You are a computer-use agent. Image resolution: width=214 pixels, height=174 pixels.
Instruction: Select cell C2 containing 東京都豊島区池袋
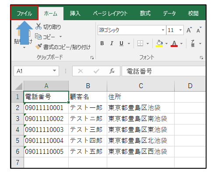tap(140, 108)
